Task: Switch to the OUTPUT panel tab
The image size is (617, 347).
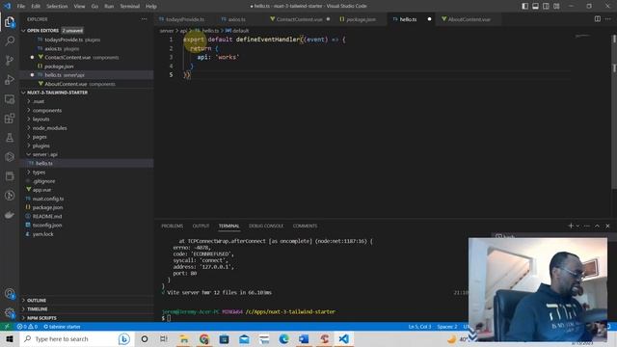Action: [x=201, y=226]
